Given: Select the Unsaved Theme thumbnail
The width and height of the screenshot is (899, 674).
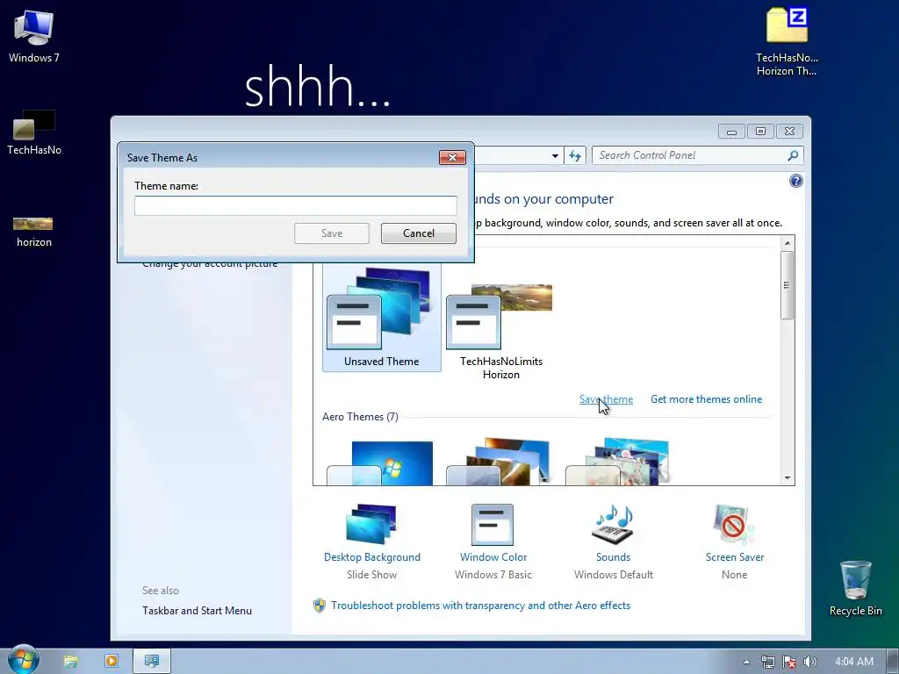Looking at the screenshot, I should click(x=382, y=317).
